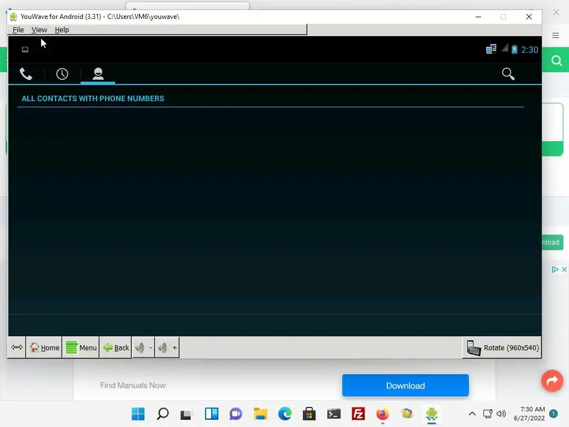Open FileZilla from taskbar

358,414
